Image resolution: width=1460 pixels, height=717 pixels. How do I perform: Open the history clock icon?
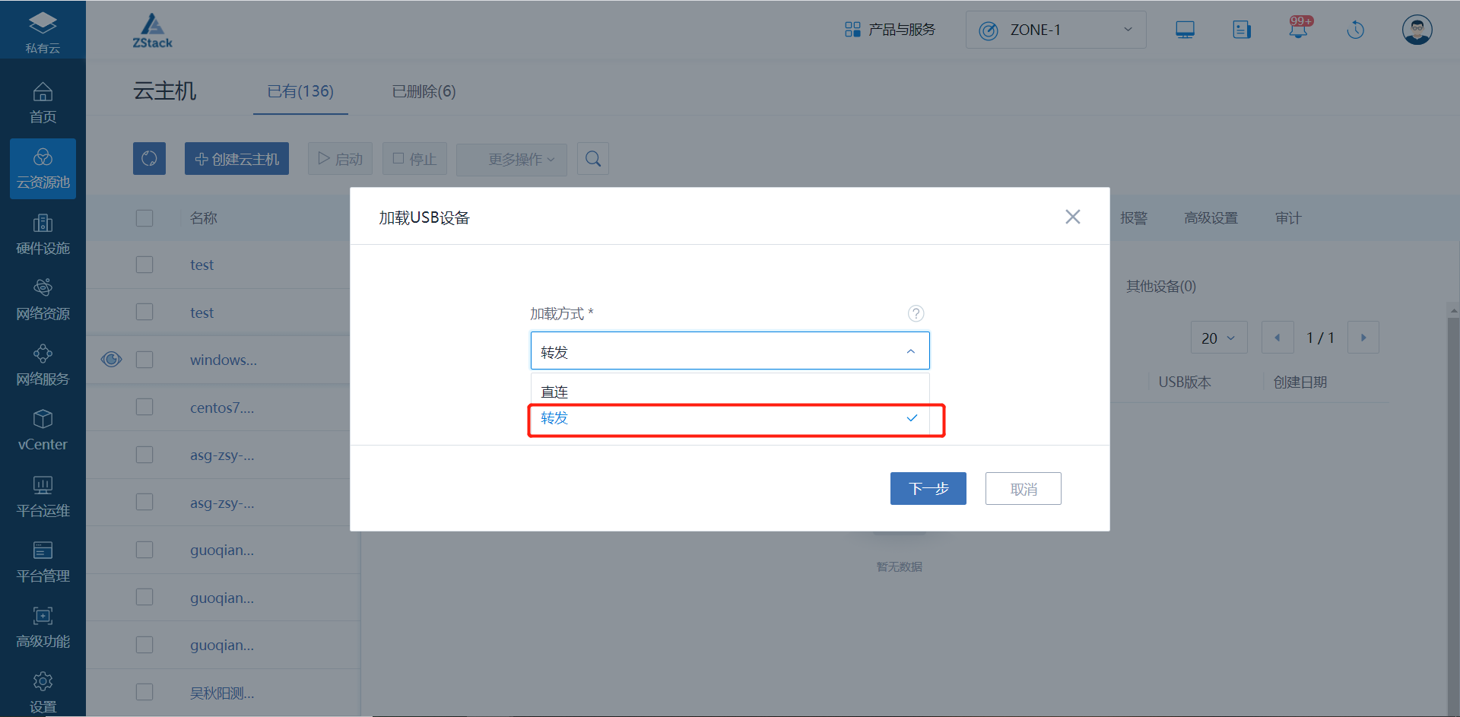click(x=1355, y=30)
